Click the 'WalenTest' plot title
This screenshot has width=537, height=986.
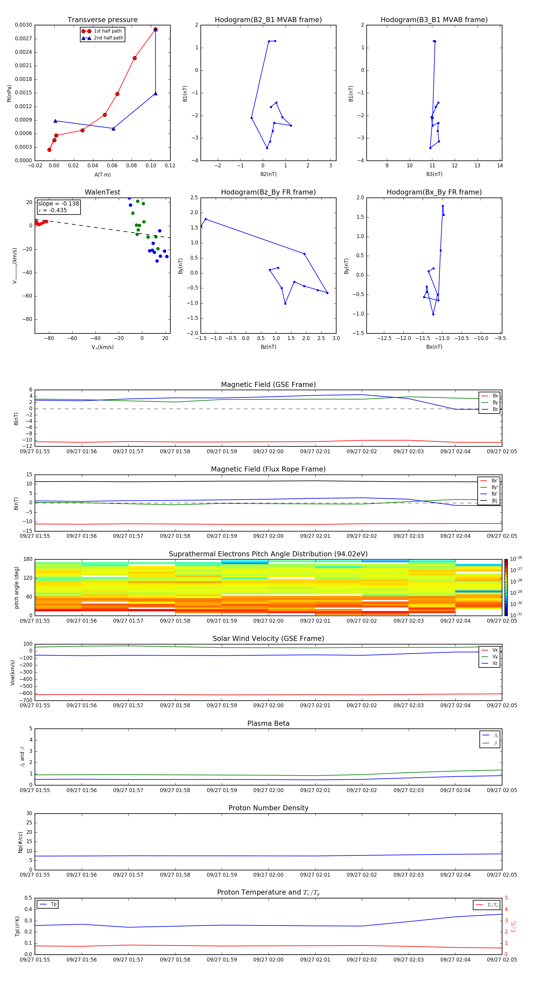click(102, 192)
